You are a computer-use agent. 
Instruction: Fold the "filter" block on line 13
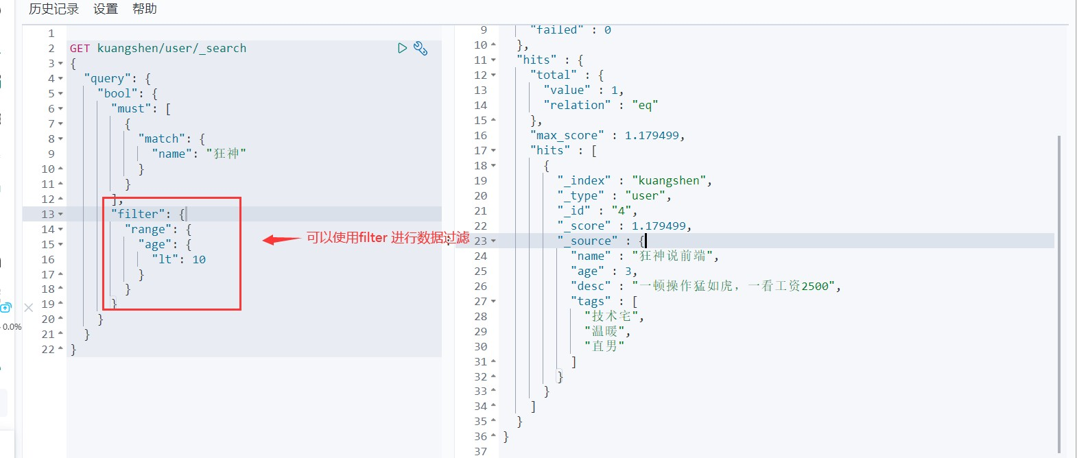point(60,215)
